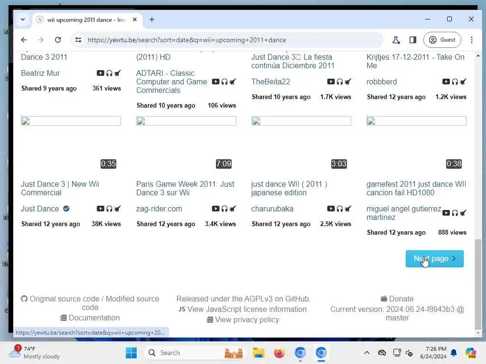Open Paris Game Week 2011 Just Dance video
Screen dimensions: 486x364
coord(185,188)
